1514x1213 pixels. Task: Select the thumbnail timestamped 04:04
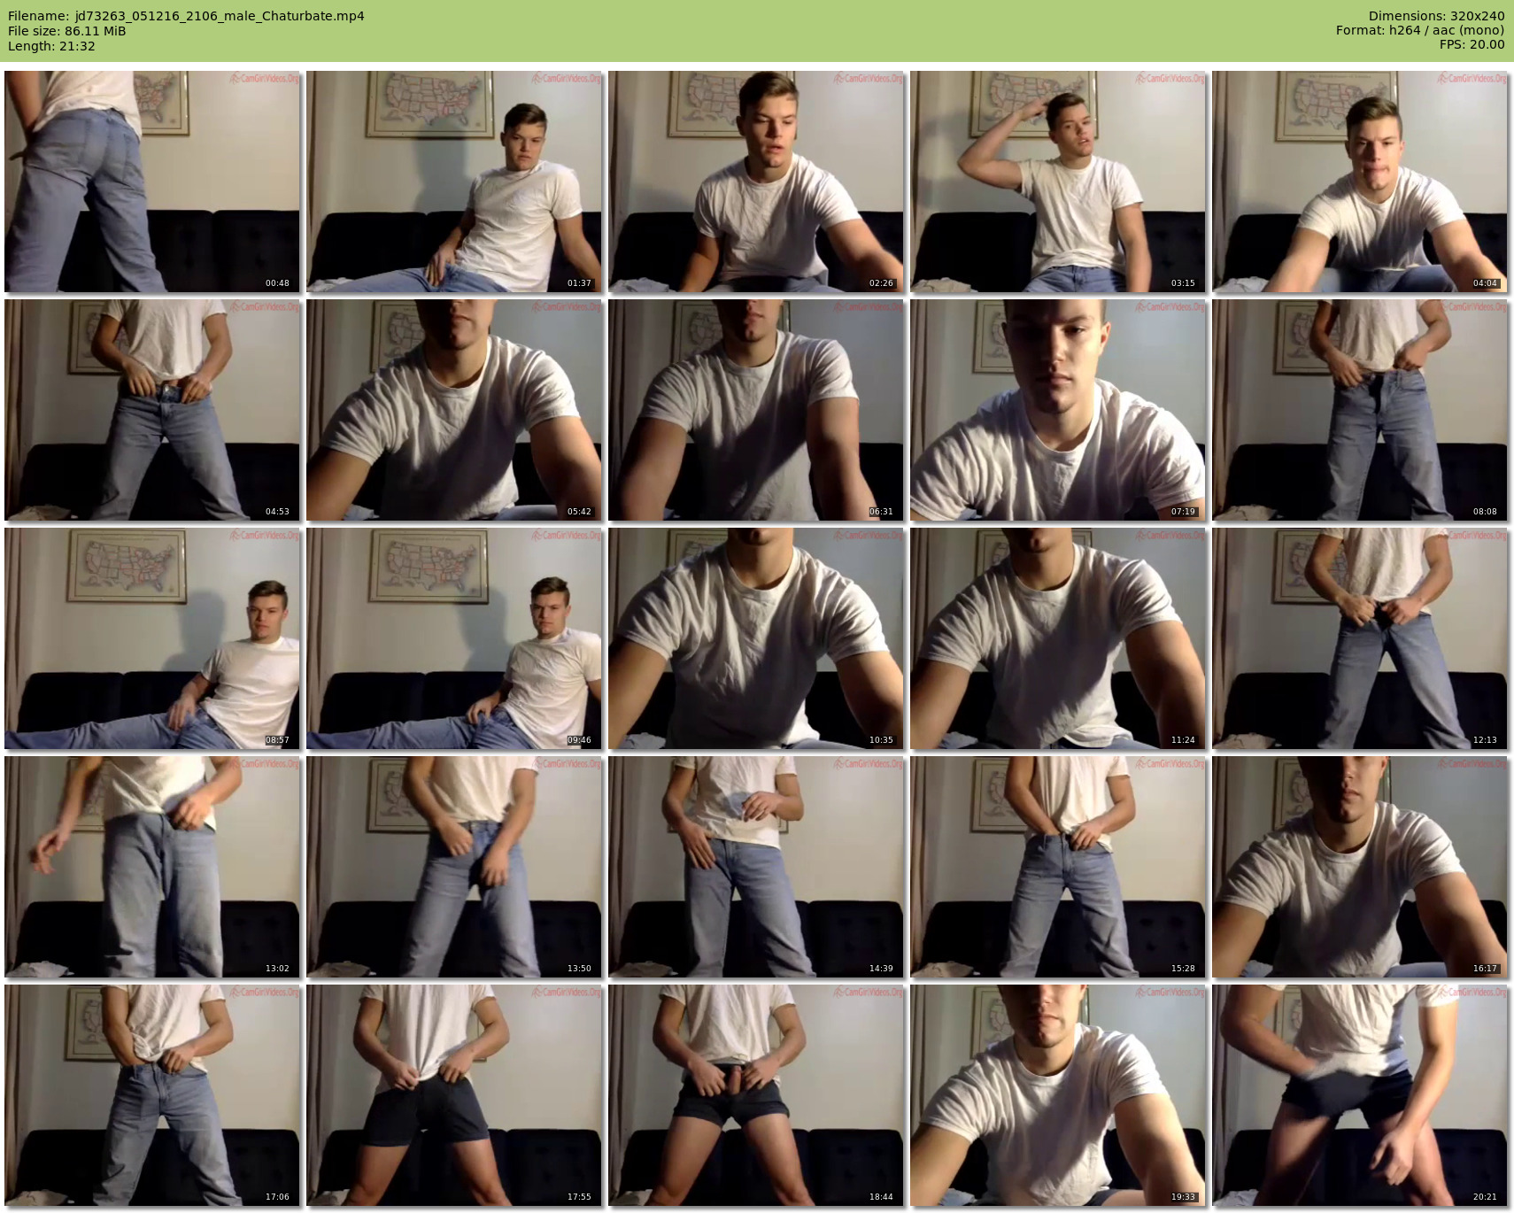(x=1360, y=182)
